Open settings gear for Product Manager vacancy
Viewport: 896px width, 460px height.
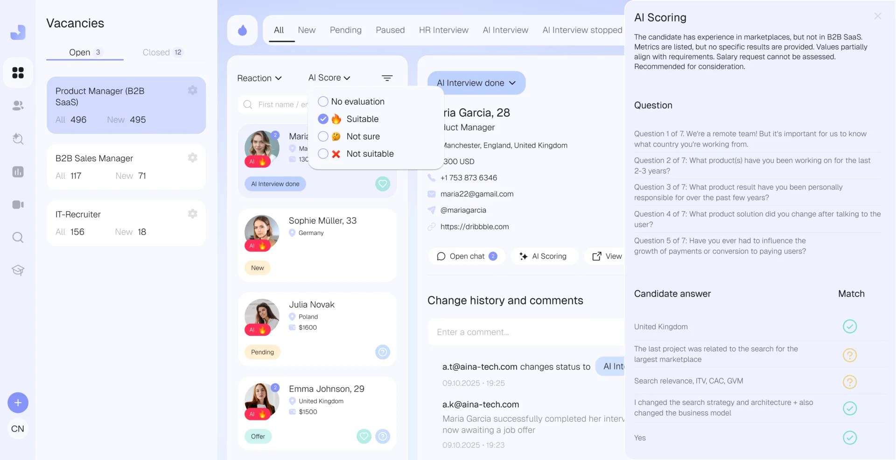pos(192,90)
